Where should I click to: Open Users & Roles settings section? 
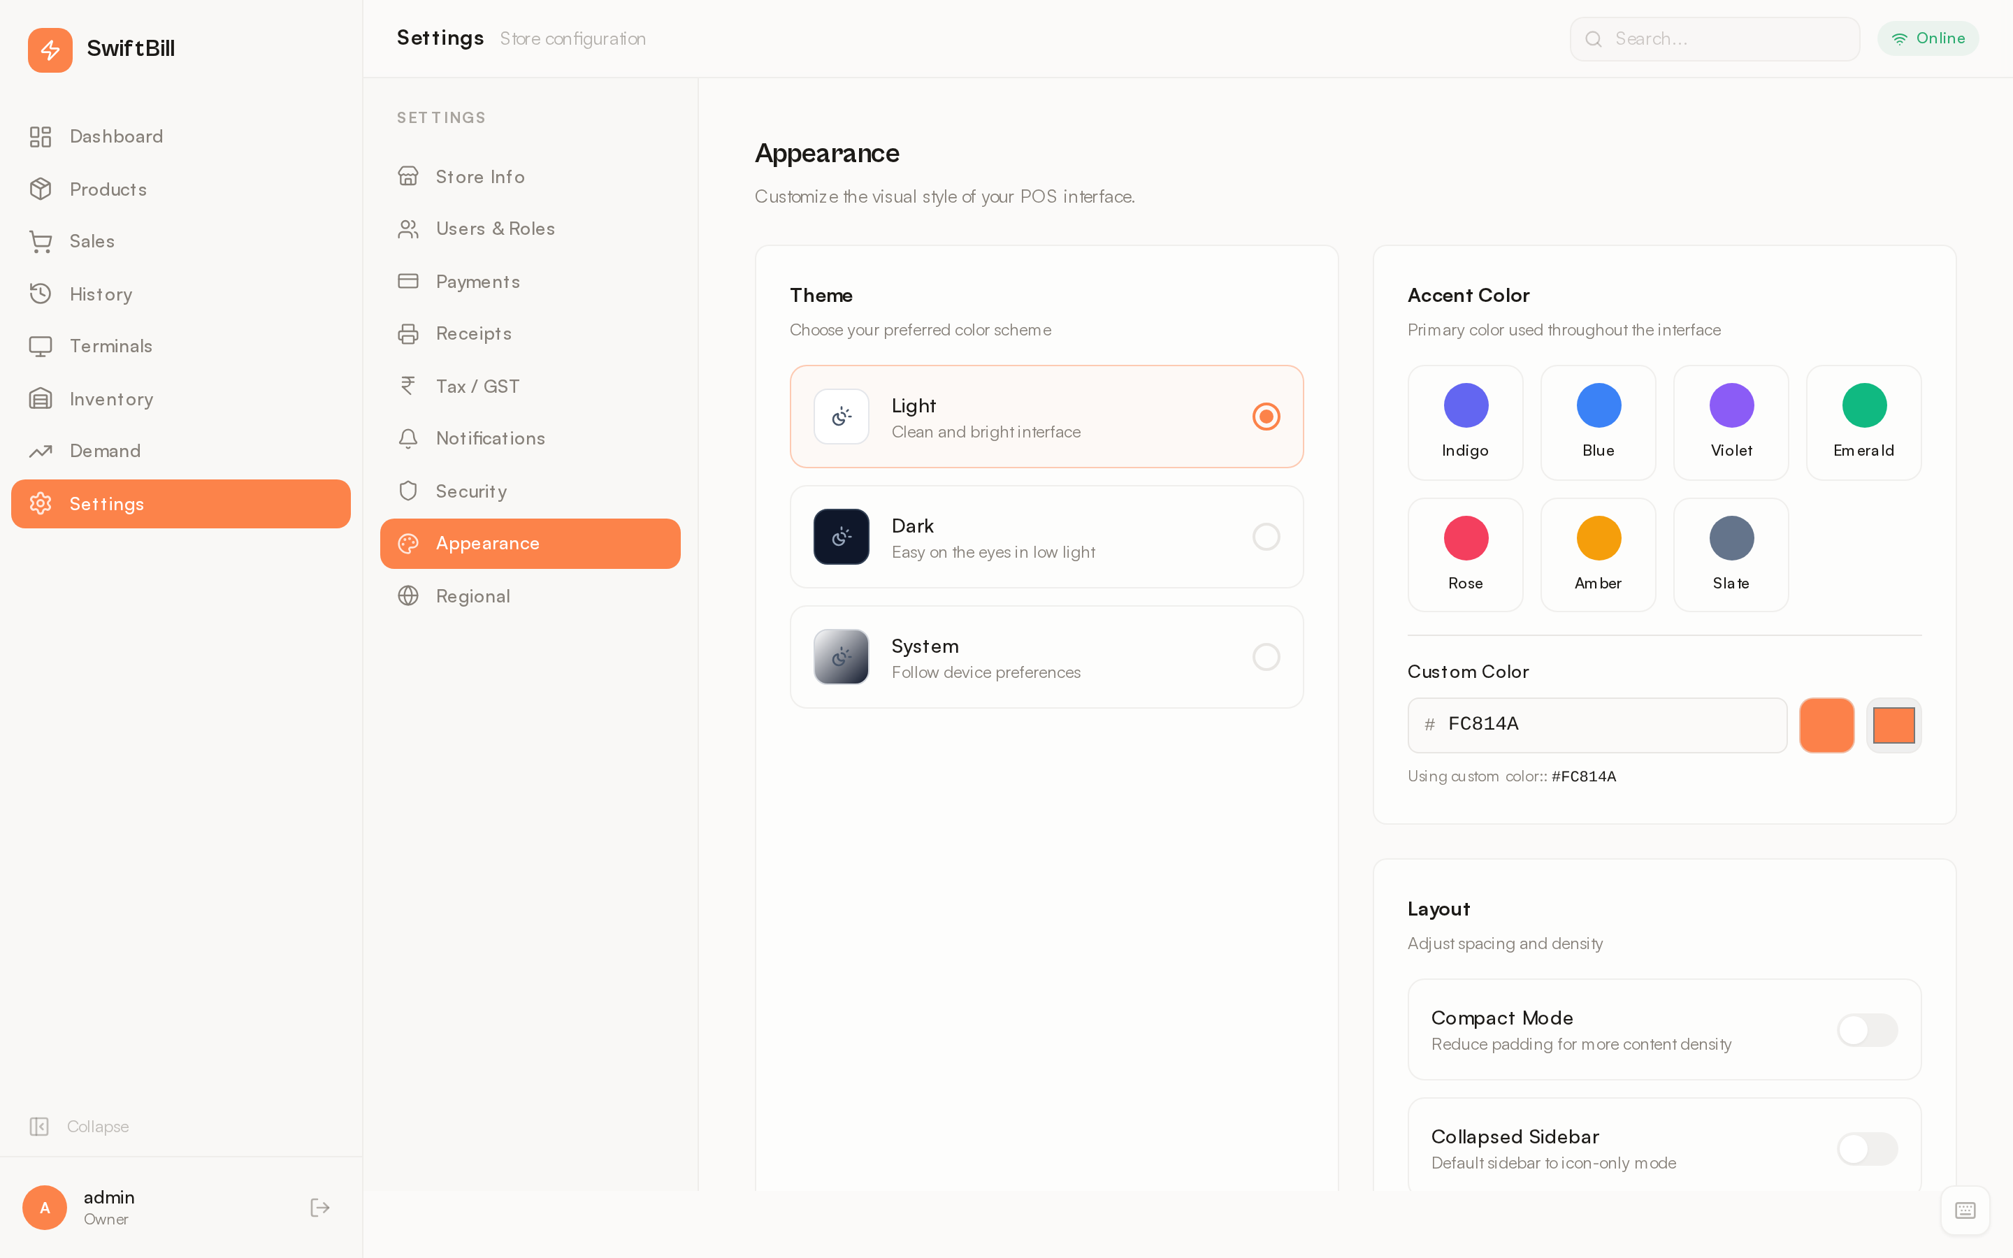pos(530,229)
